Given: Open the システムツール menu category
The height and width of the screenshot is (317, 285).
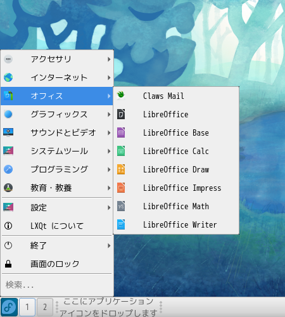Looking at the screenshot, I should [57, 151].
